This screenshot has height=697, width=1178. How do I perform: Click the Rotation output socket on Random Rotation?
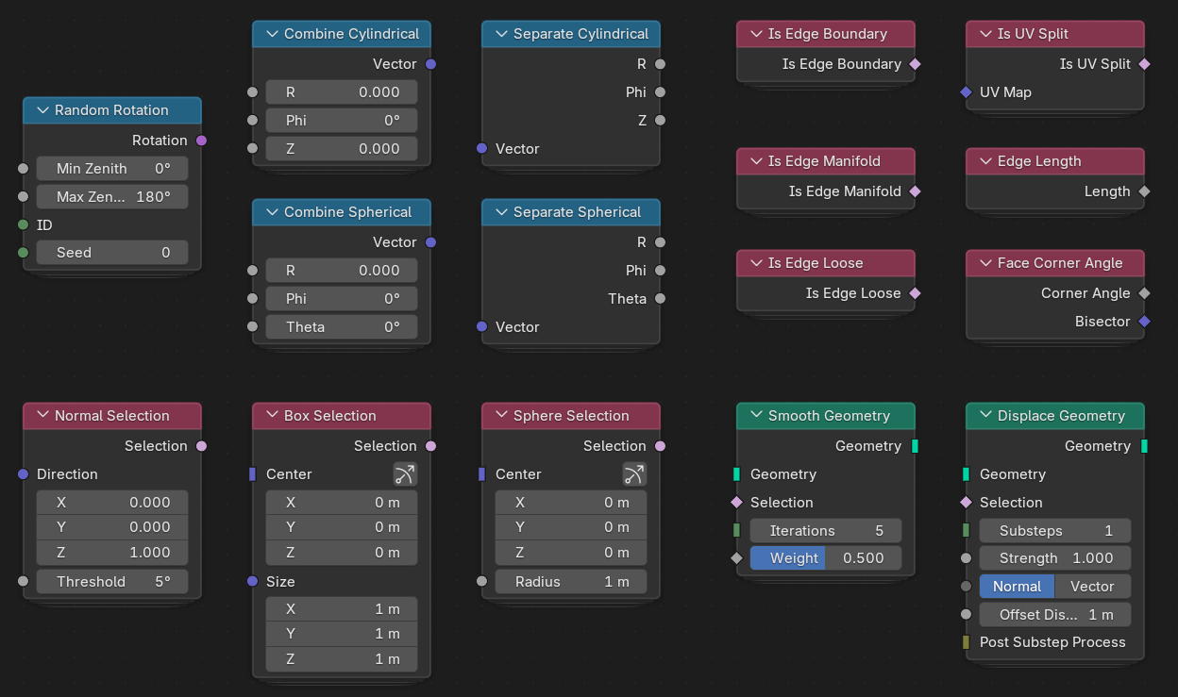click(x=201, y=141)
